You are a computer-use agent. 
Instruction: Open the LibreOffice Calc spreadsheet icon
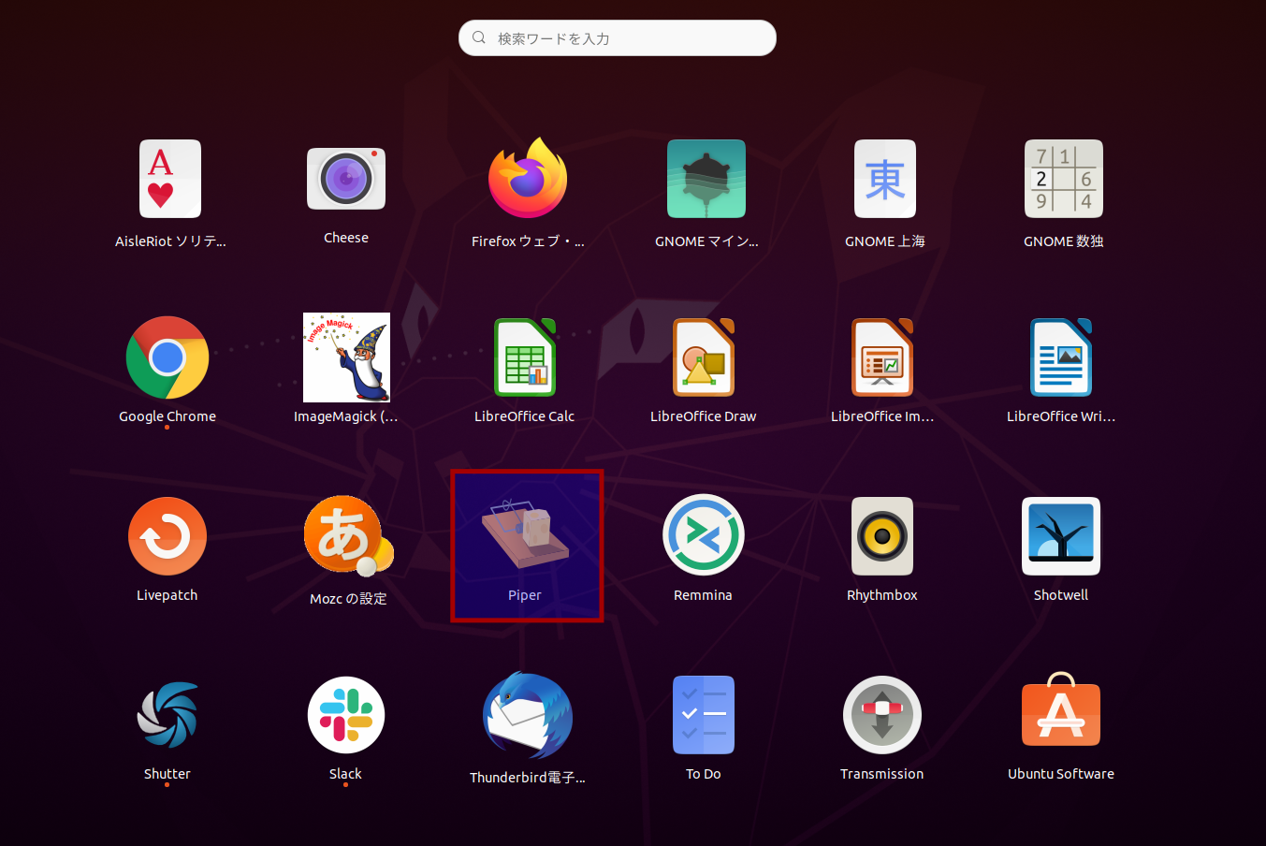click(525, 357)
